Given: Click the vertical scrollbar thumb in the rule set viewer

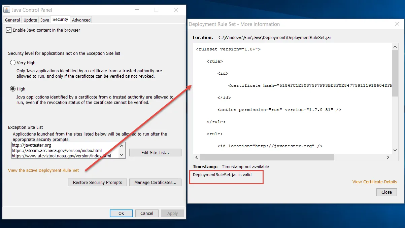Looking at the screenshot, I should 395,74.
